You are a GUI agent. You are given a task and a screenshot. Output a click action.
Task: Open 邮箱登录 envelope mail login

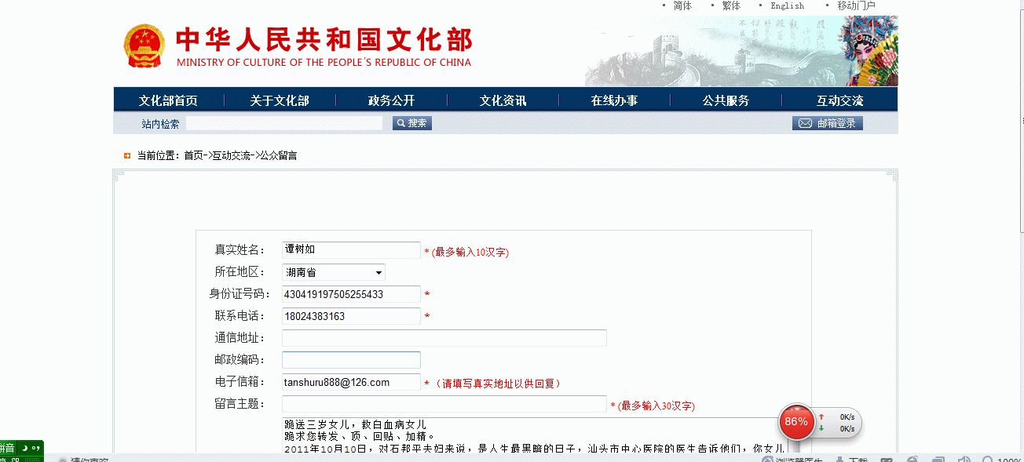coord(827,123)
